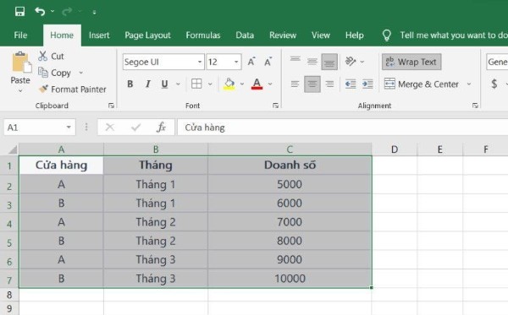
Task: Open the Font dialog launcher
Action: pyautogui.click(x=275, y=106)
